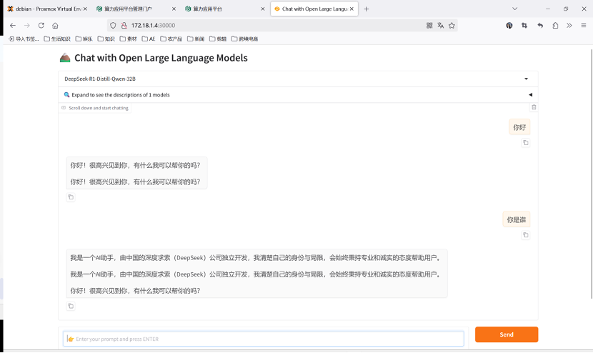593x353 pixels.
Task: Close the 算力应用平台管理门户 tab
Action: 174,9
